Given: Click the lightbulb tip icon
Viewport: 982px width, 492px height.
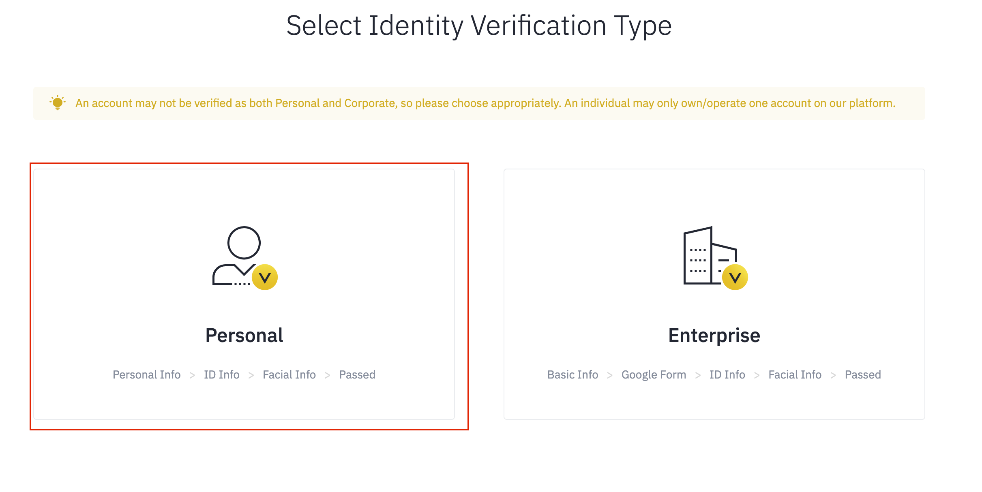Looking at the screenshot, I should [58, 103].
